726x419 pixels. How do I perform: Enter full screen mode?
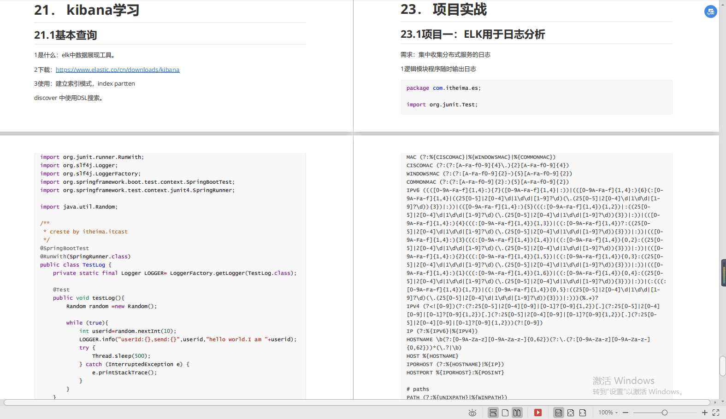716,413
